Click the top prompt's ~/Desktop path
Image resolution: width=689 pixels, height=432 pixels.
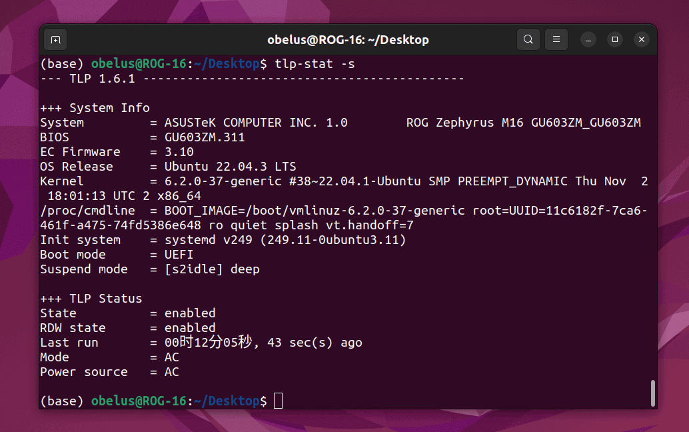click(227, 64)
